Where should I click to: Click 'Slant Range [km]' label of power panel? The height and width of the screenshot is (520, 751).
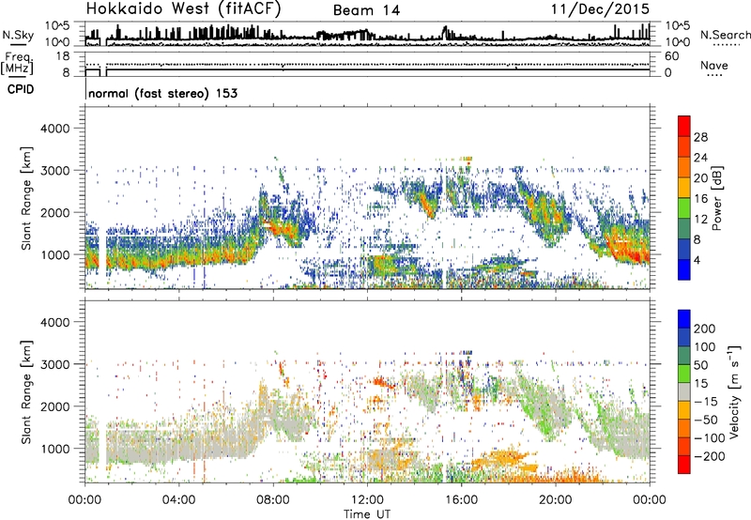coord(26,198)
